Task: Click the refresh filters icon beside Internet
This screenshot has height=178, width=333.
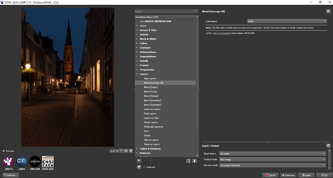Action: [x=139, y=167]
